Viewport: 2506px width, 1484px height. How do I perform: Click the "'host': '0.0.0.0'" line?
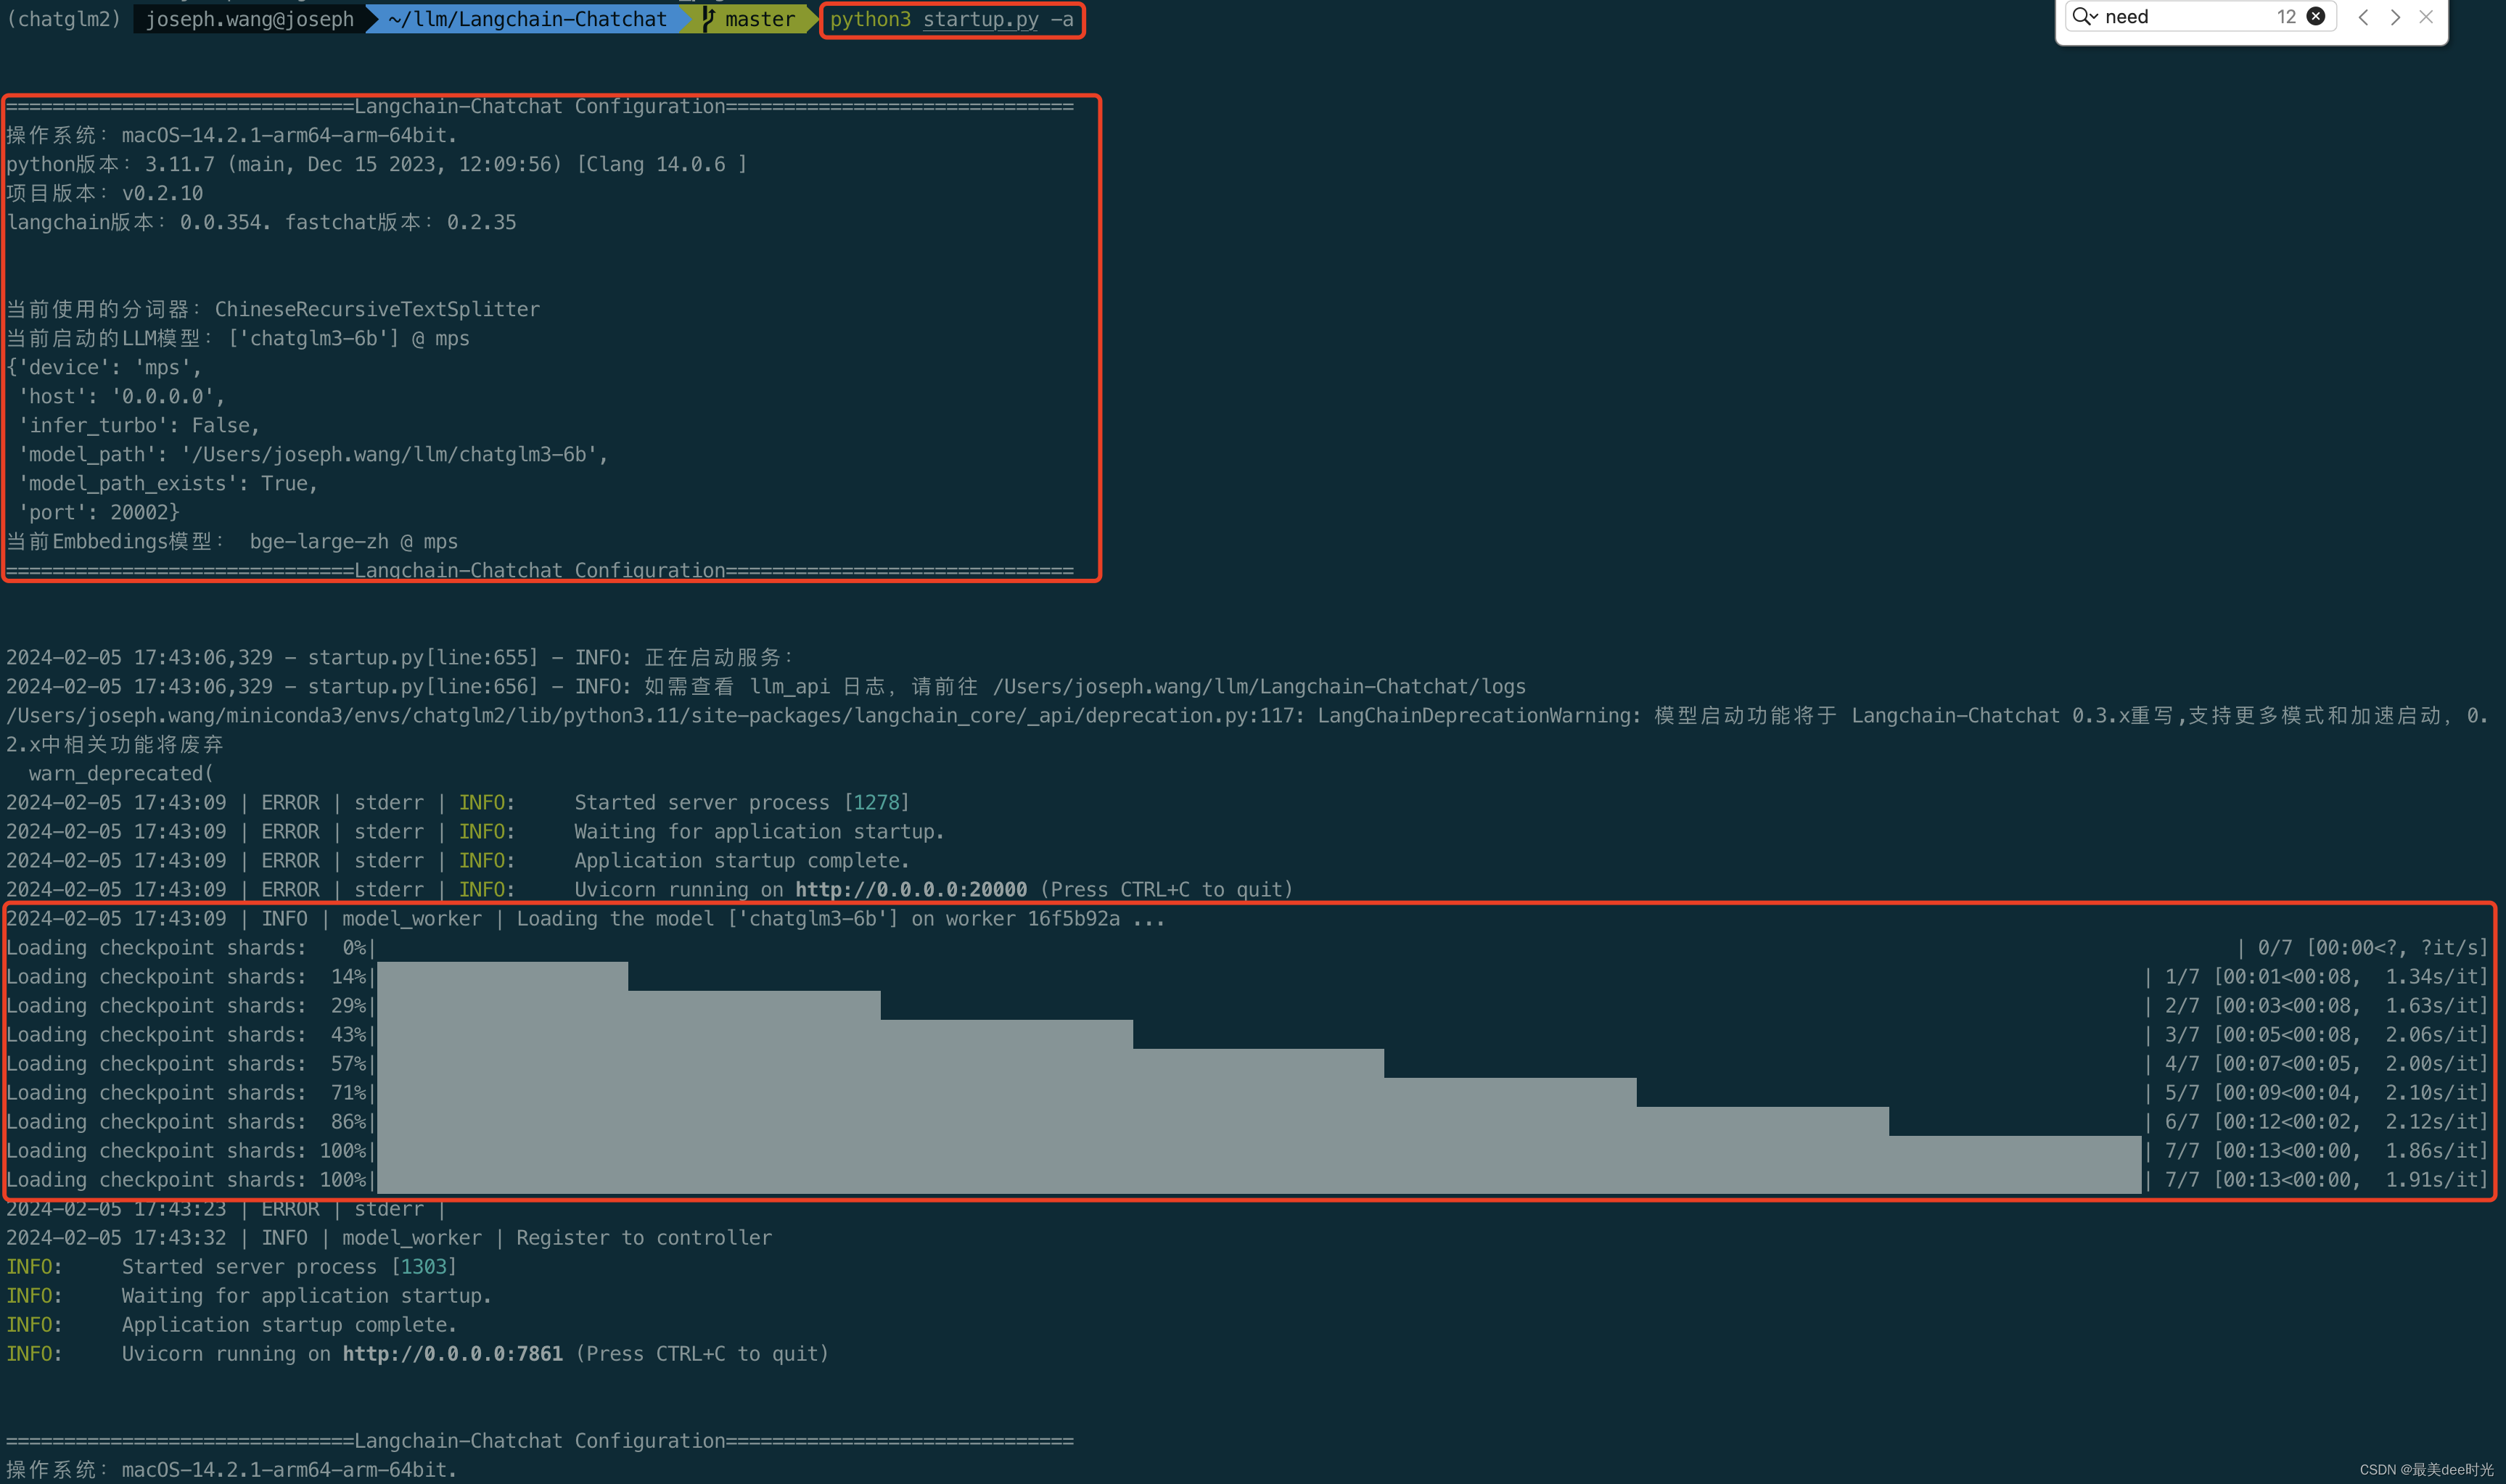click(x=121, y=396)
